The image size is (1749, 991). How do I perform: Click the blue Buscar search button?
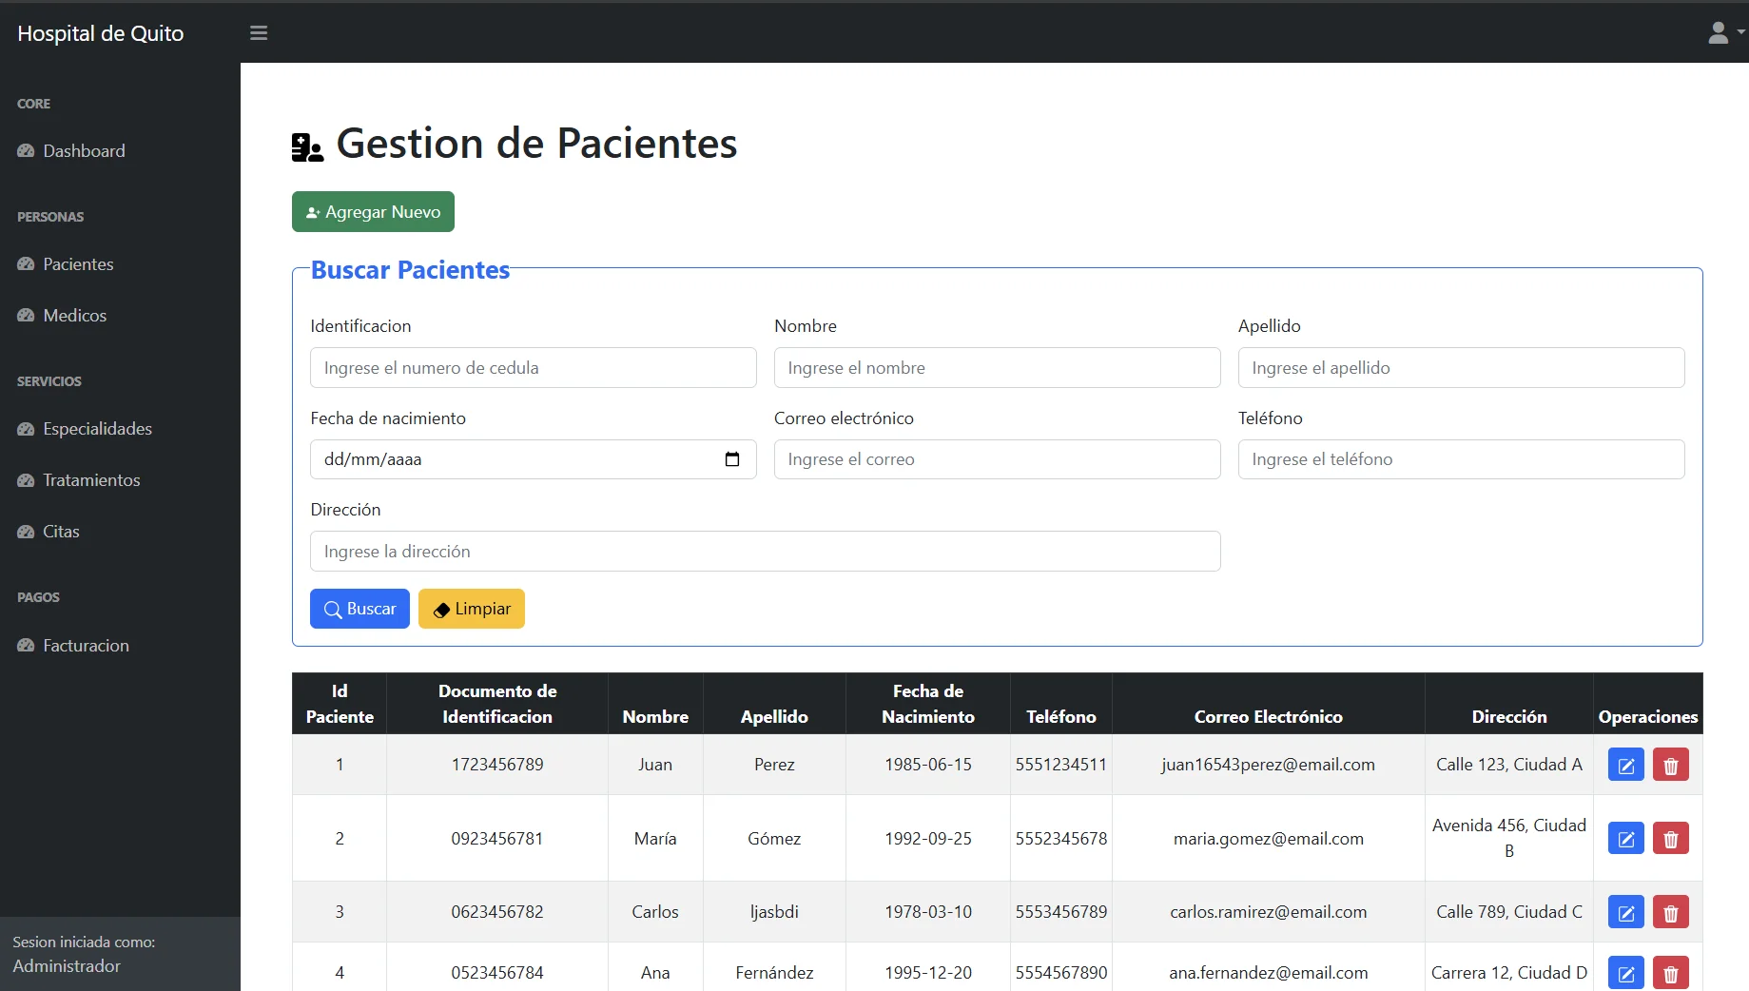[x=360, y=609]
